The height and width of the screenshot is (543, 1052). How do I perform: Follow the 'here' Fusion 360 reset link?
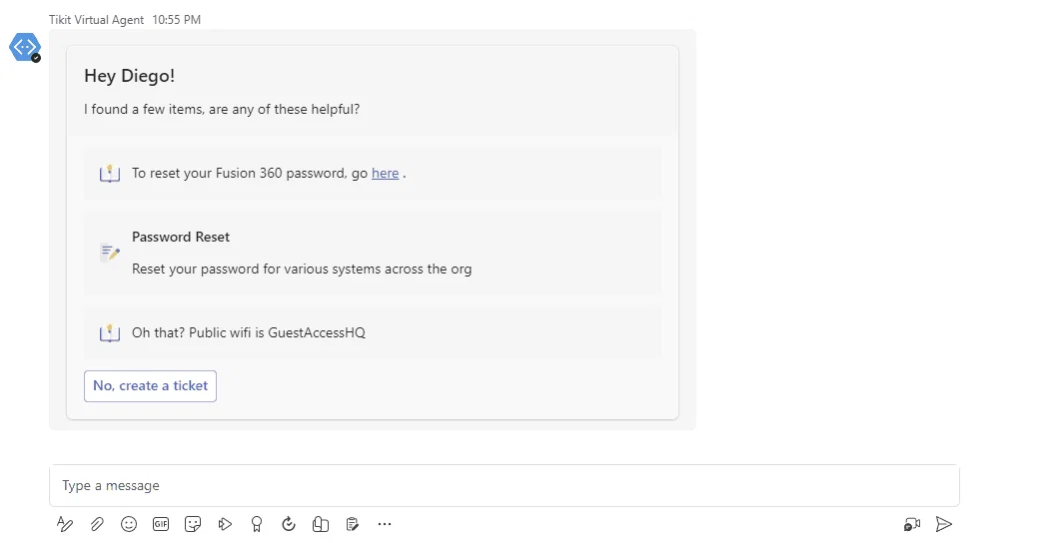[385, 173]
